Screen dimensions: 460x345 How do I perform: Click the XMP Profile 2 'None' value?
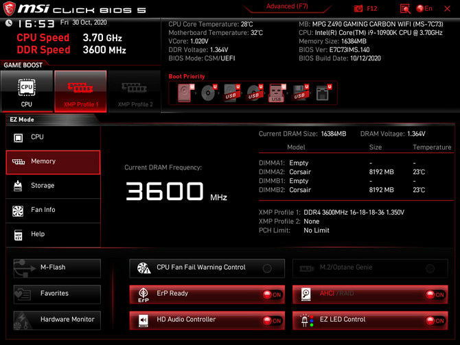[312, 222]
